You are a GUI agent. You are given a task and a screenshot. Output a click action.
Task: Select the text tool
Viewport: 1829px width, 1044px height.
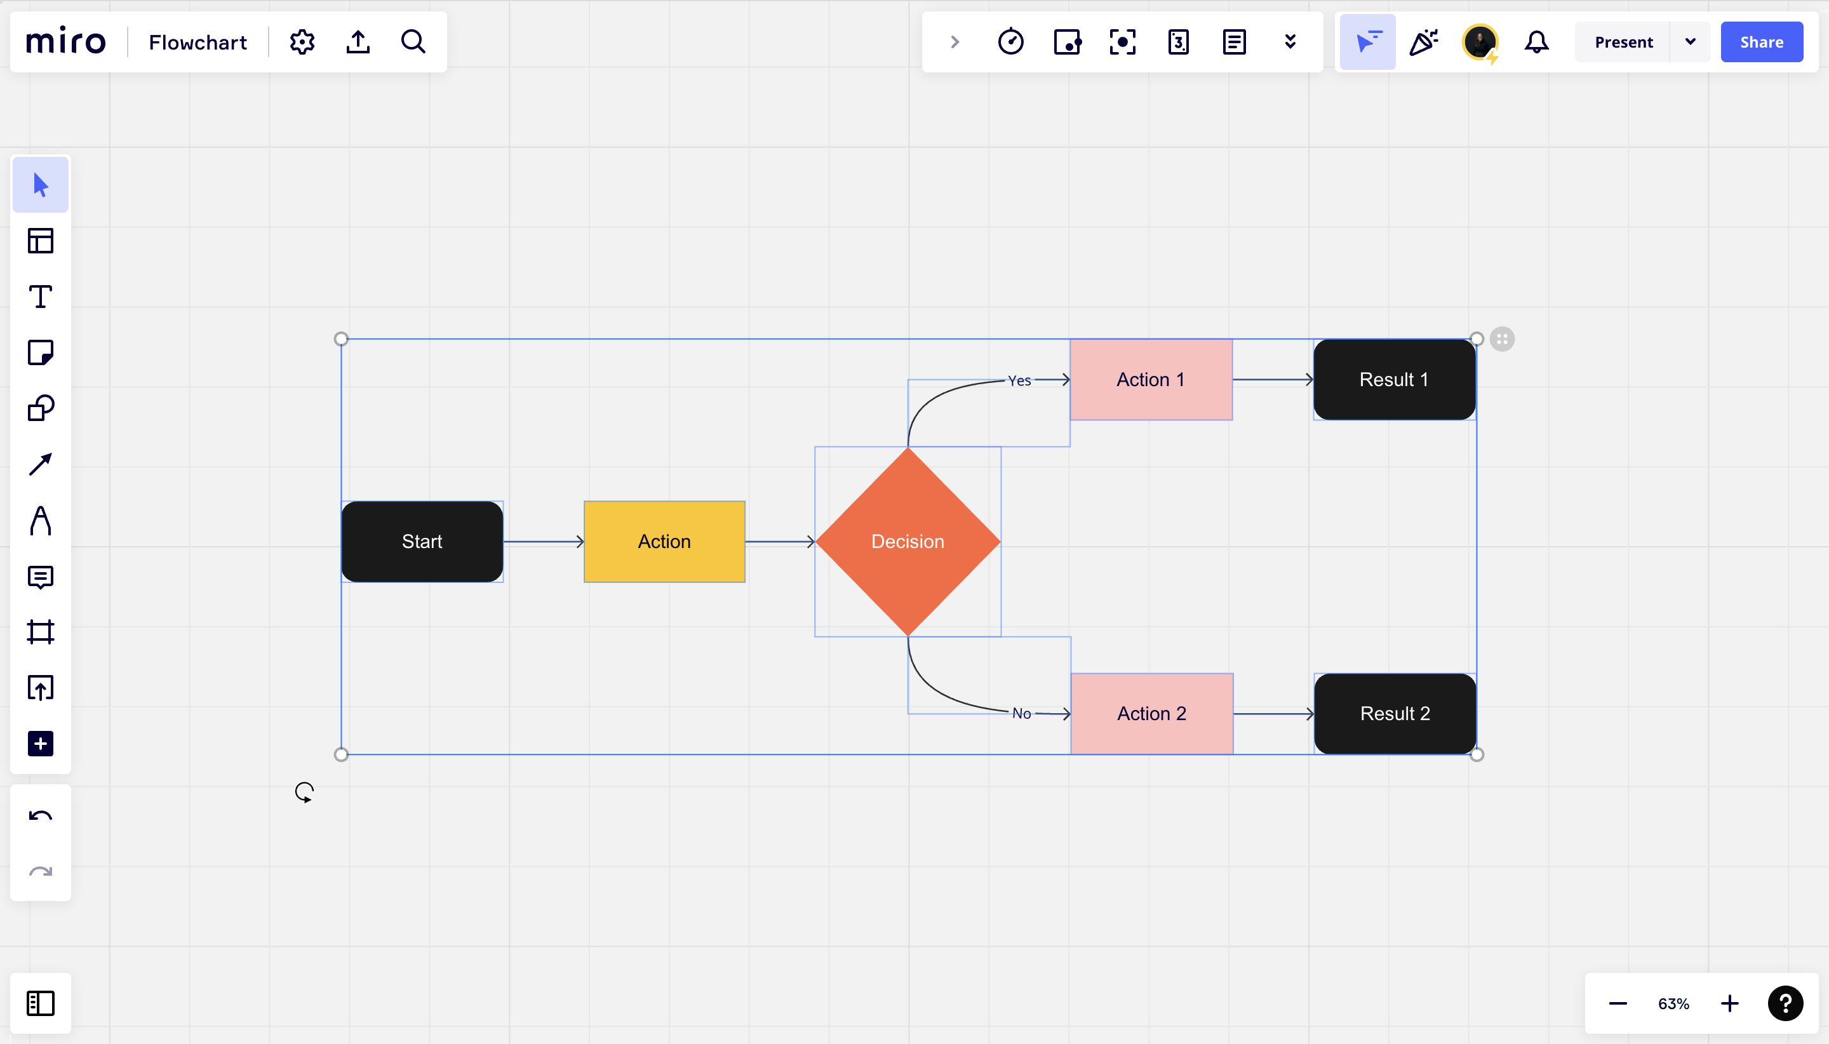(x=40, y=297)
